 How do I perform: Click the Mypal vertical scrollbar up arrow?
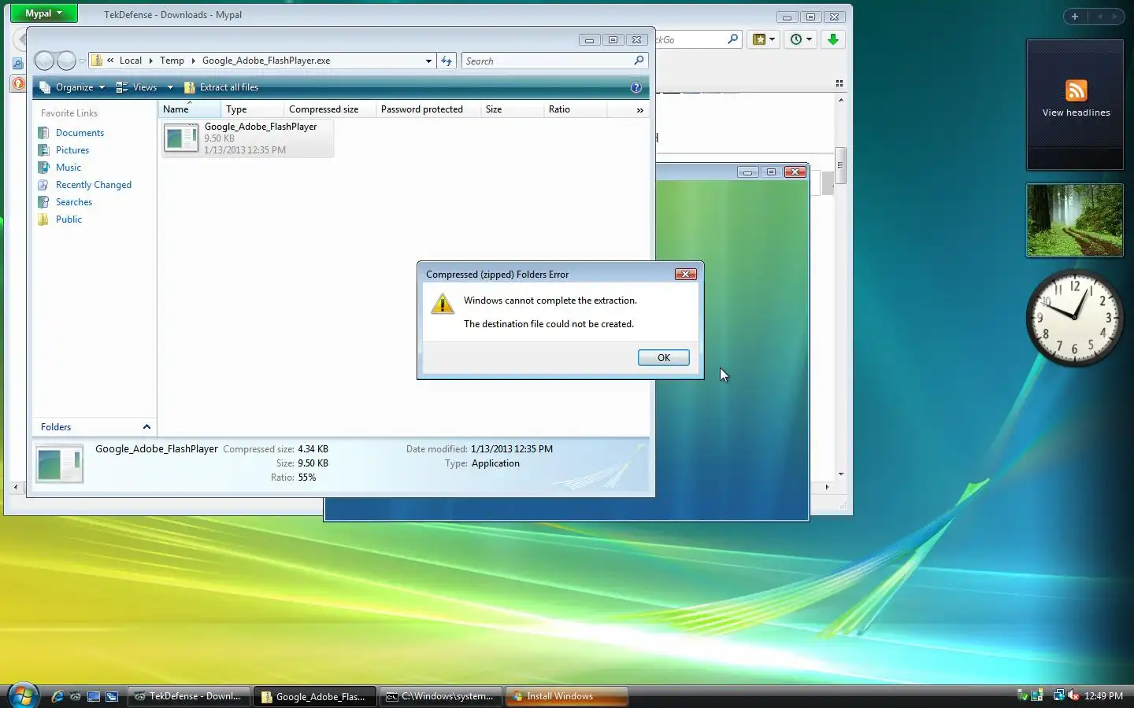(841, 100)
